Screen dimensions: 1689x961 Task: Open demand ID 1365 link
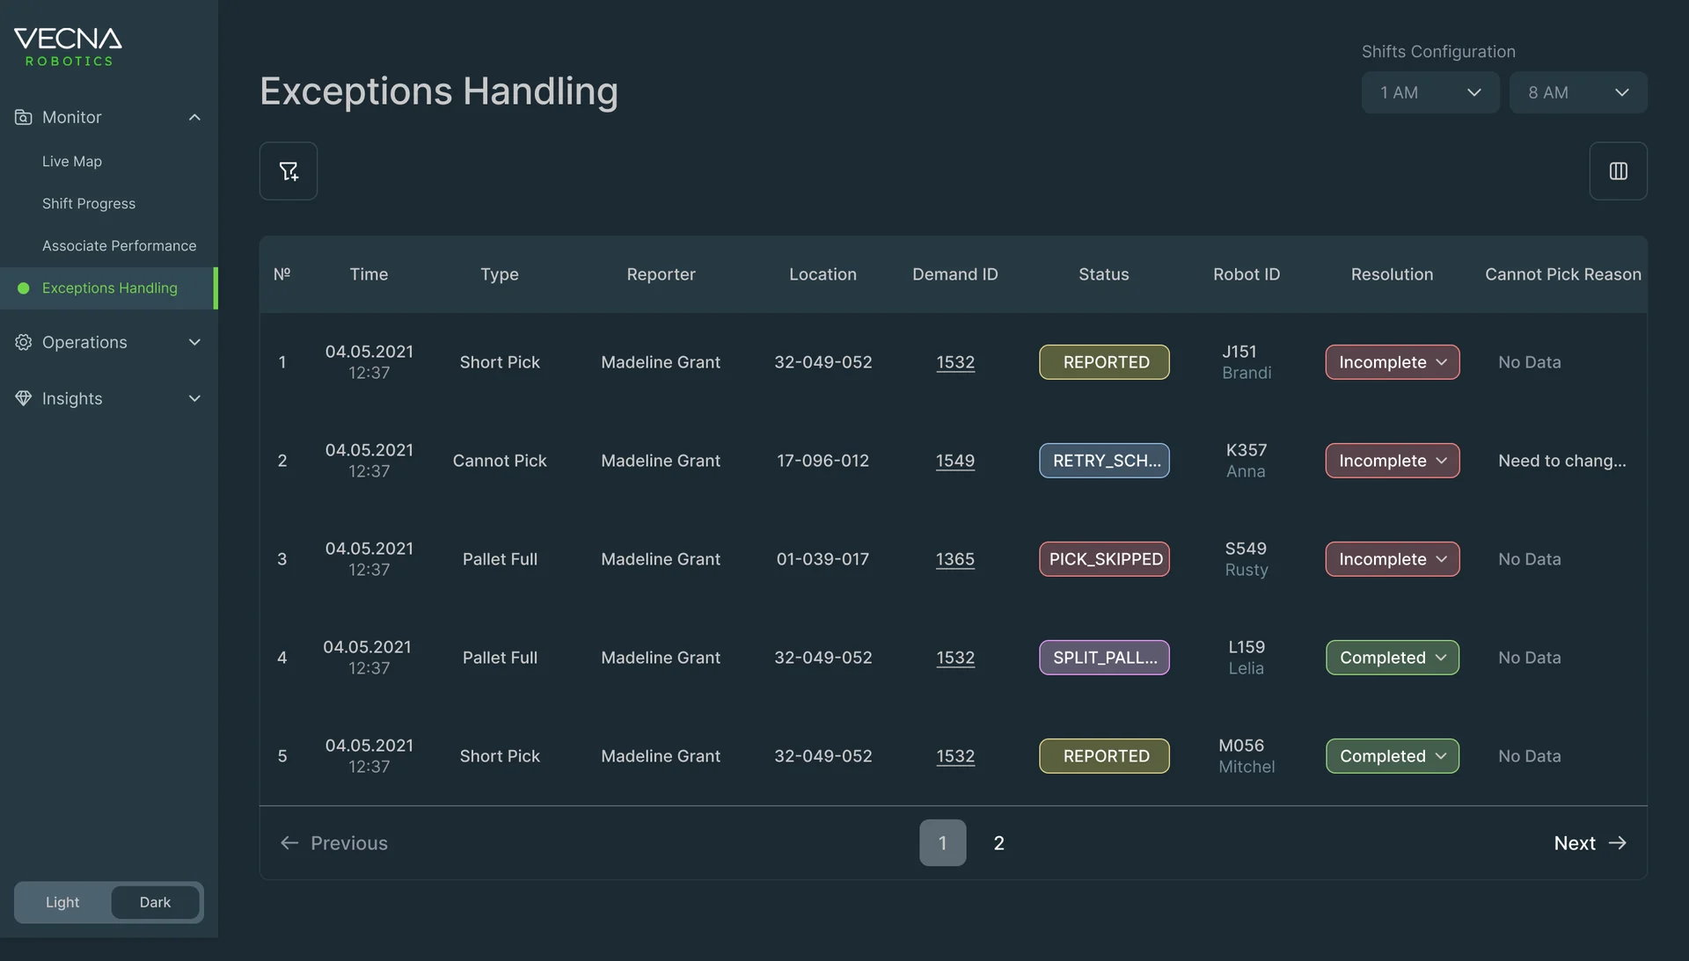(x=954, y=559)
